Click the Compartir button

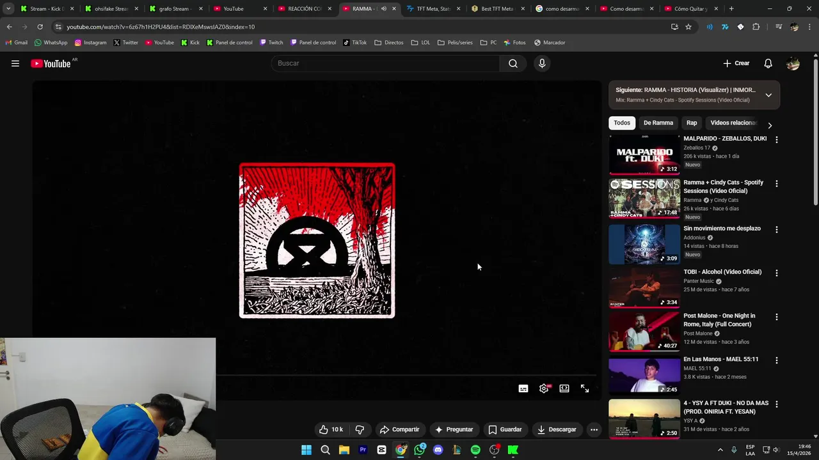(399, 429)
